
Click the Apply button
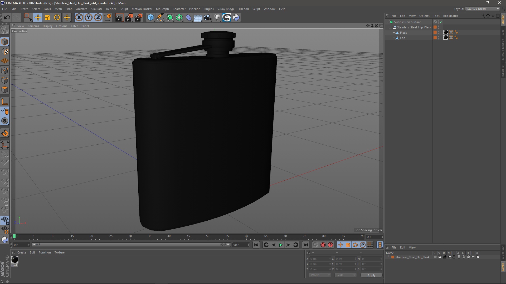tap(371, 275)
